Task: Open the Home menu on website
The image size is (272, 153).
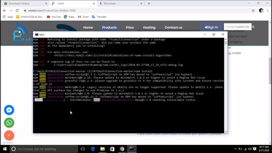Action: 88,27
